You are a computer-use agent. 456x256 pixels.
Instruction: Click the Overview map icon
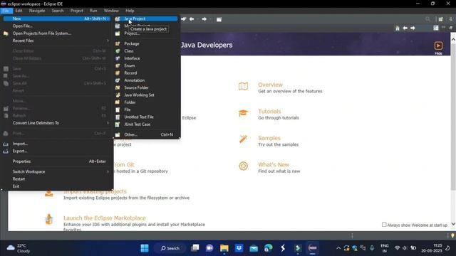pos(243,86)
